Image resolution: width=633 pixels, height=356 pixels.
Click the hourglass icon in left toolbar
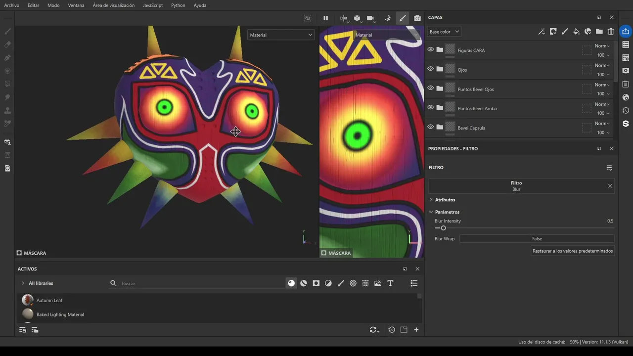[7, 155]
